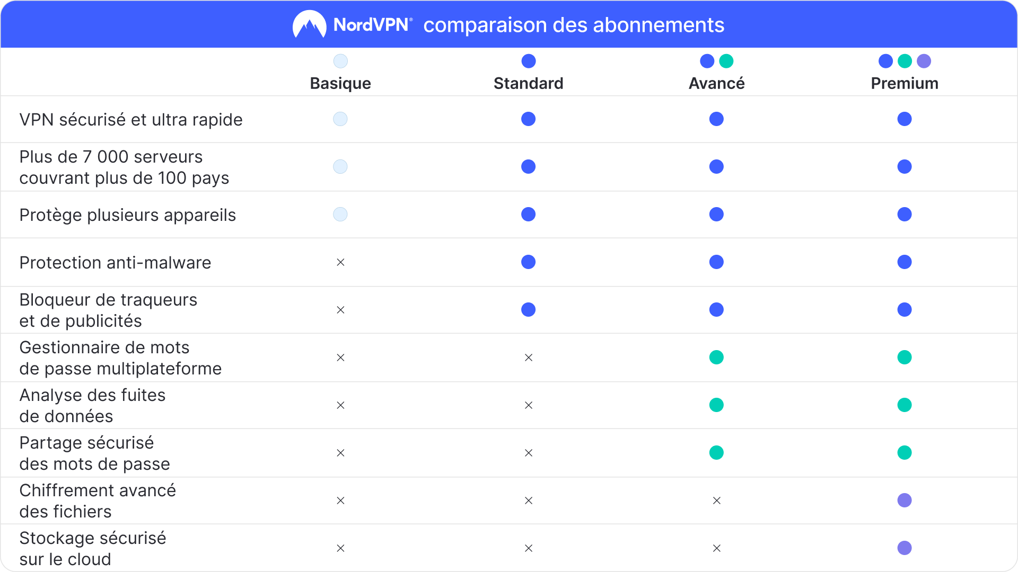Click the Avancé plan heading
1018x572 pixels.
tap(716, 83)
